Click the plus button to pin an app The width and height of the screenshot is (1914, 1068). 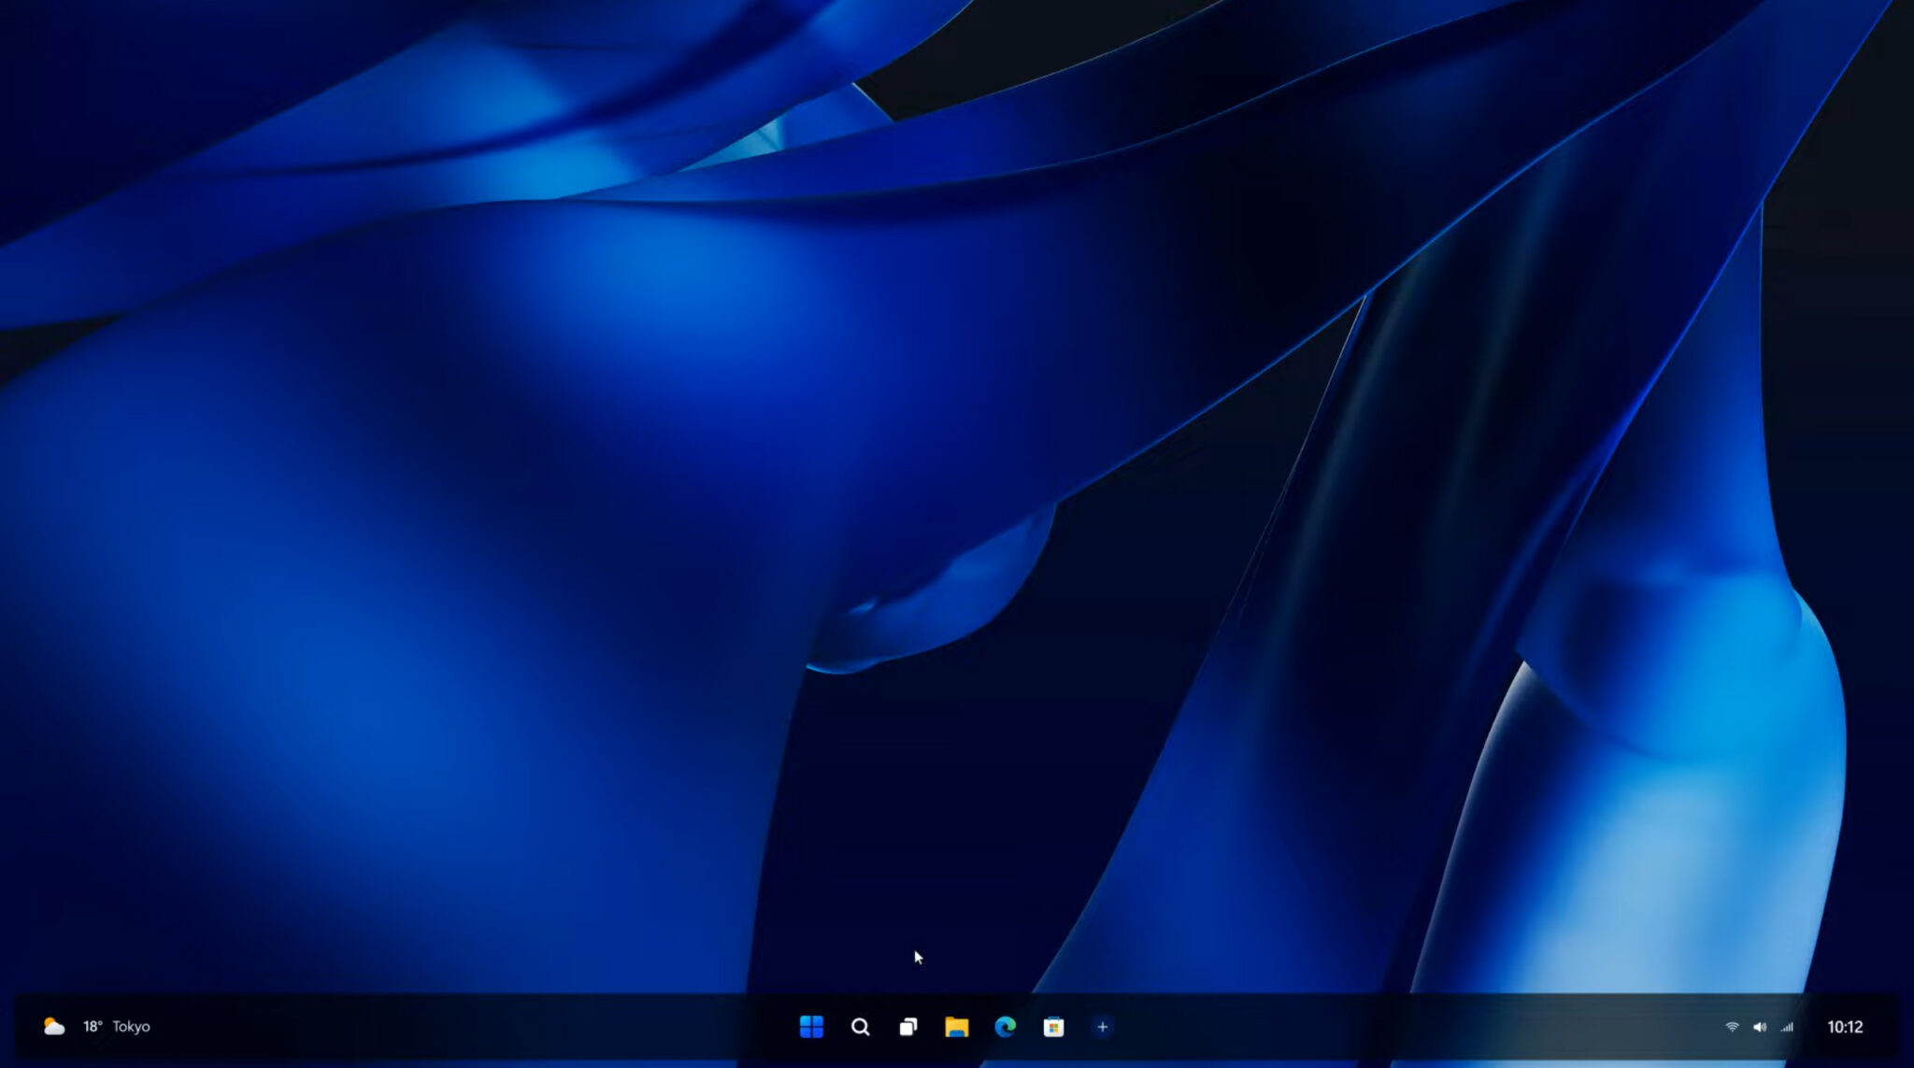[1104, 1026]
